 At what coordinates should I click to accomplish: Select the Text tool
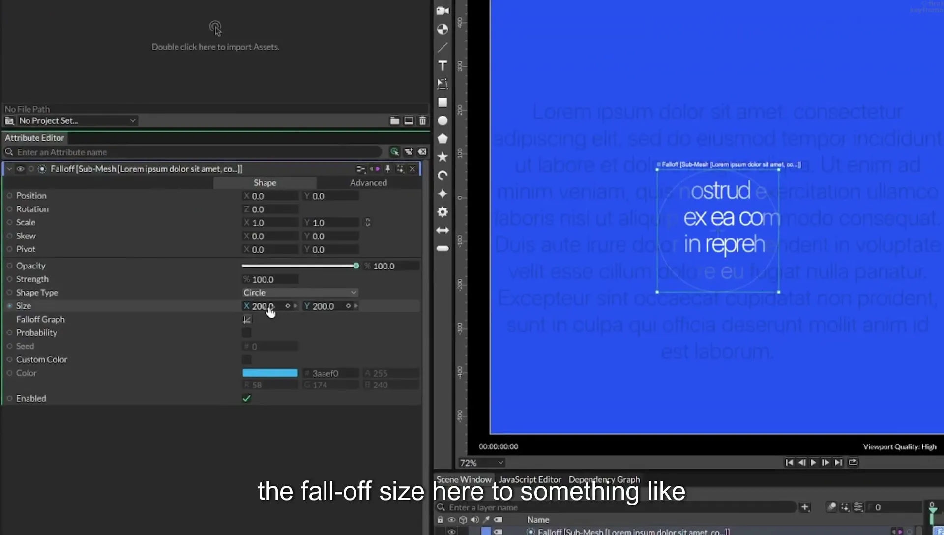pos(442,65)
